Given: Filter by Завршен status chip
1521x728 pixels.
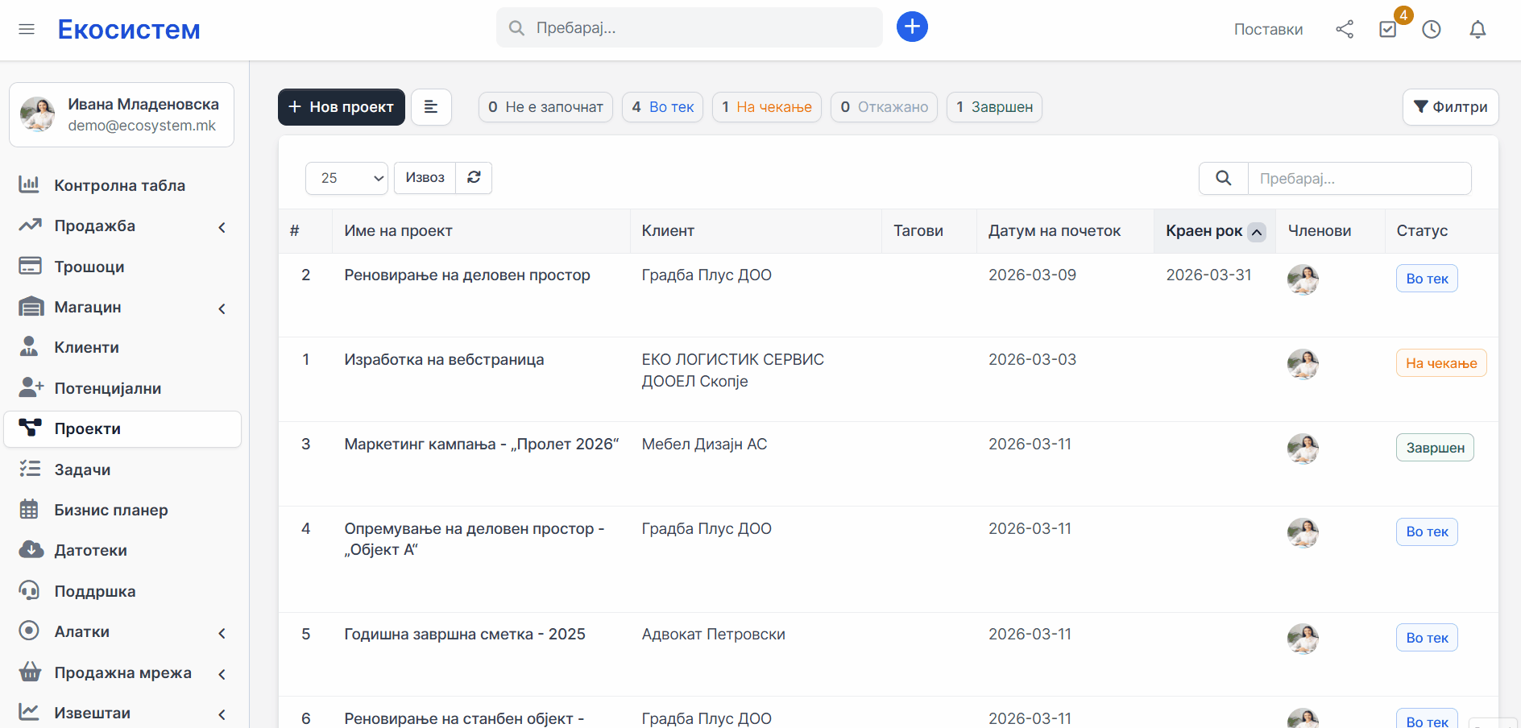Looking at the screenshot, I should pos(994,107).
